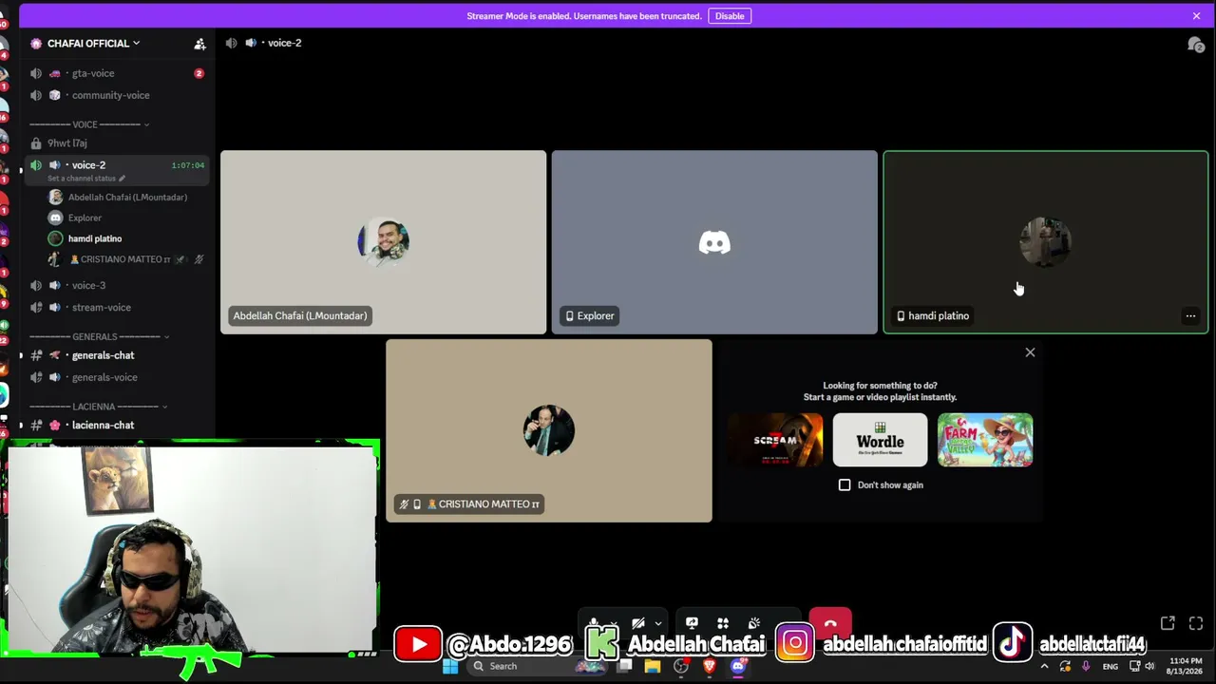Toggle the camera button in the call bar
The width and height of the screenshot is (1216, 684).
tap(638, 623)
